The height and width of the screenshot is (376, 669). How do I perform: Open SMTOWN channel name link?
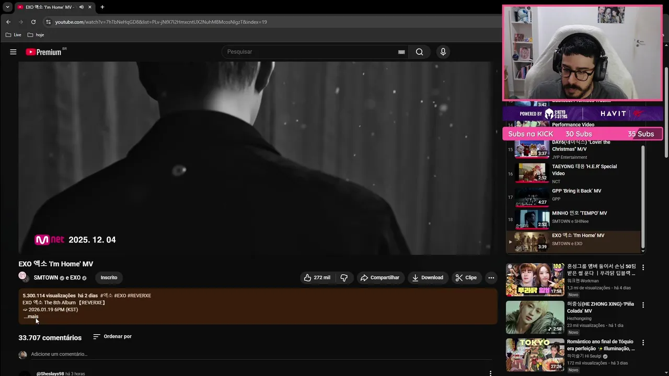tap(46, 278)
